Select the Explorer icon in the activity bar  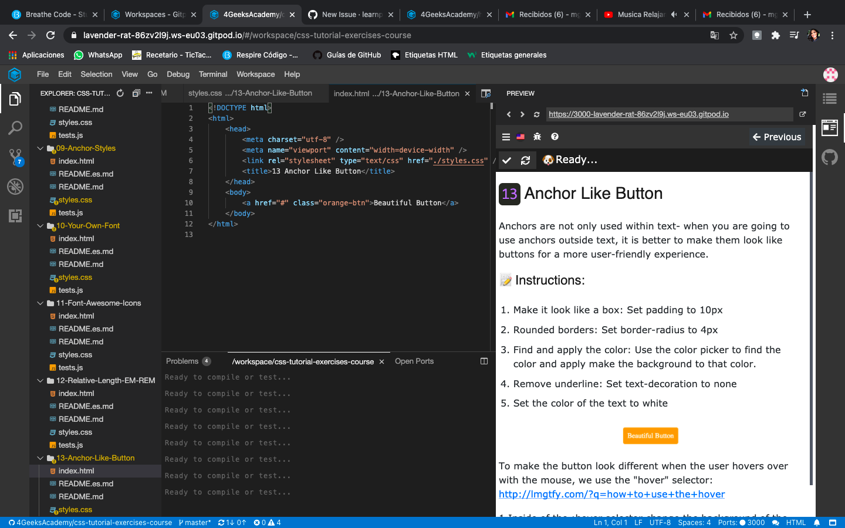(15, 99)
